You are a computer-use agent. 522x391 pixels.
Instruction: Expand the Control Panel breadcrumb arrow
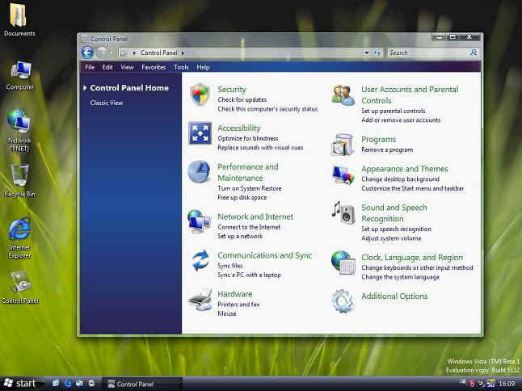pyautogui.click(x=183, y=53)
